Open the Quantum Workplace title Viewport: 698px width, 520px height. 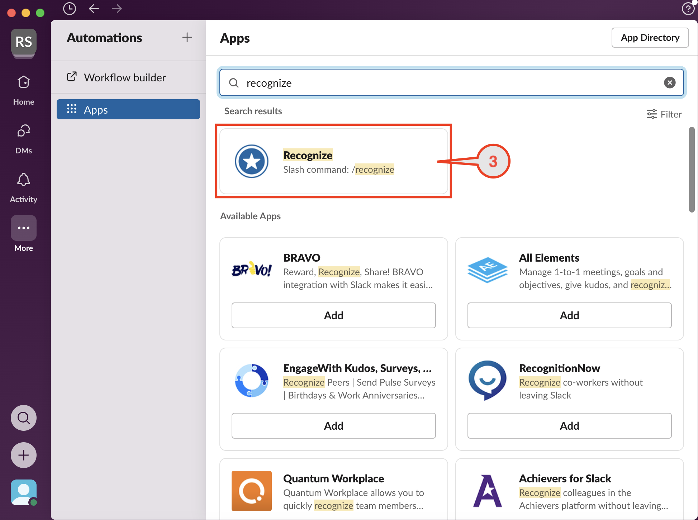[333, 478]
